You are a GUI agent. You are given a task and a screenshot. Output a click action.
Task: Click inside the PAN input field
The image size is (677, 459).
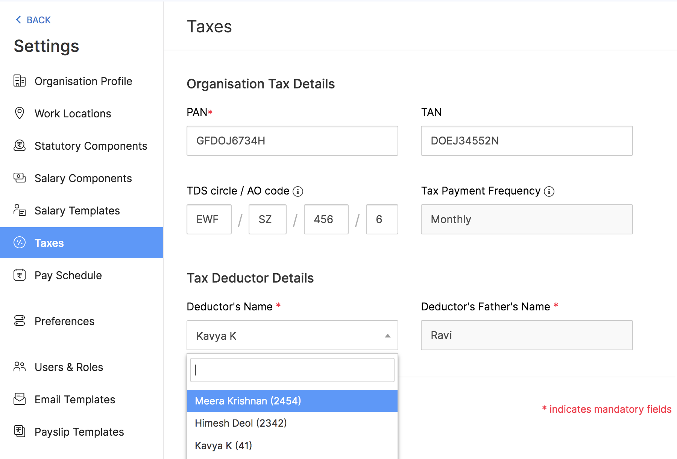coord(292,141)
